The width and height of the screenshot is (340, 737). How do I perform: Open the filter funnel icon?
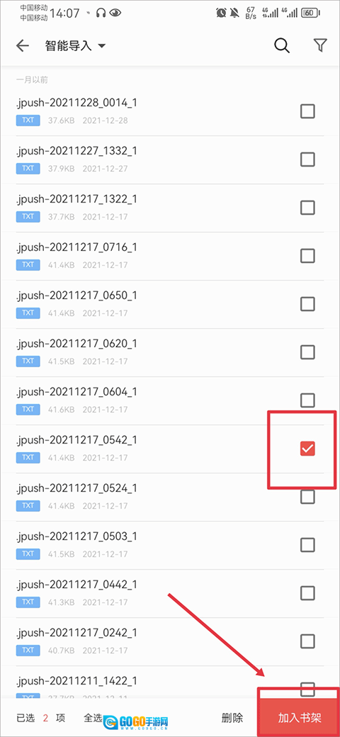point(319,45)
